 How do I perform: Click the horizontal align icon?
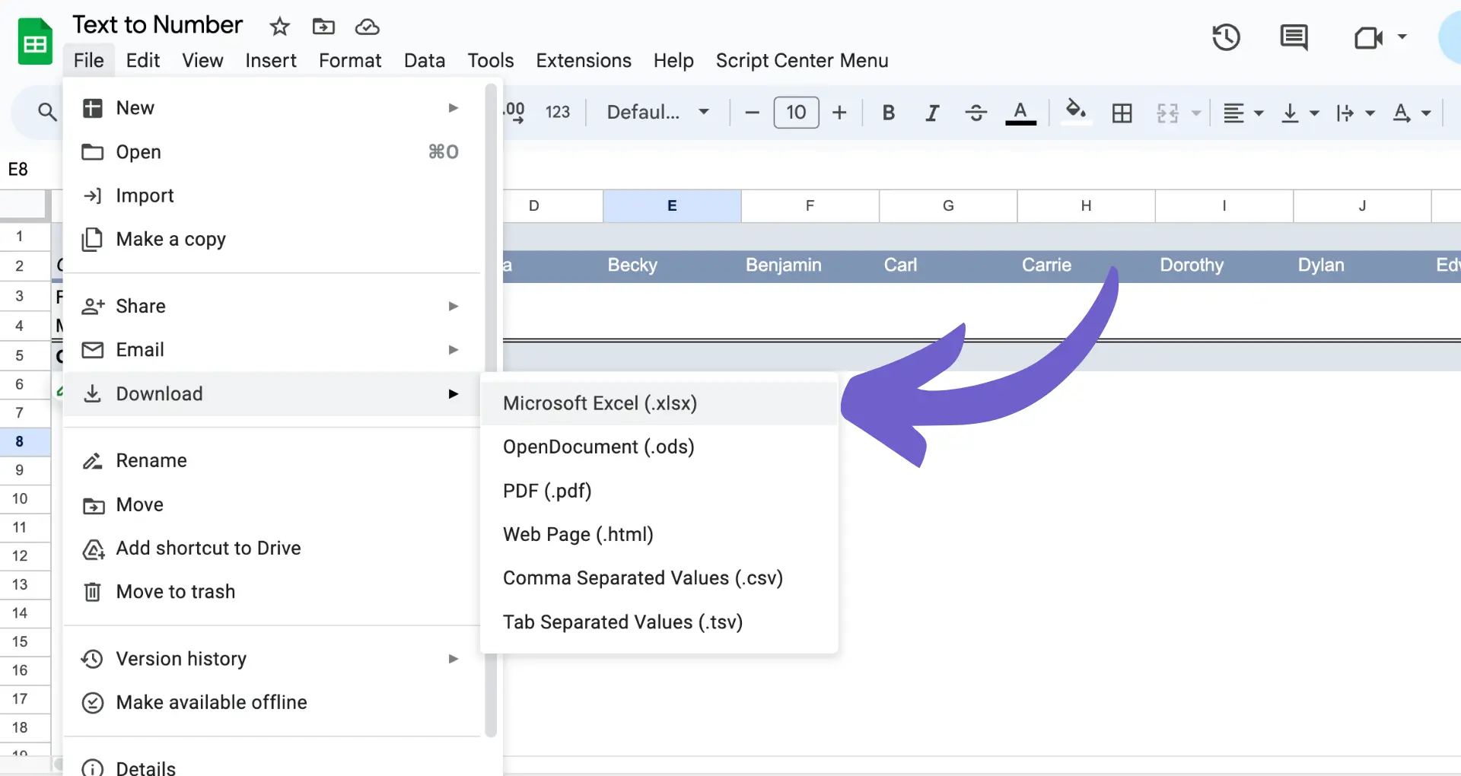pos(1233,113)
